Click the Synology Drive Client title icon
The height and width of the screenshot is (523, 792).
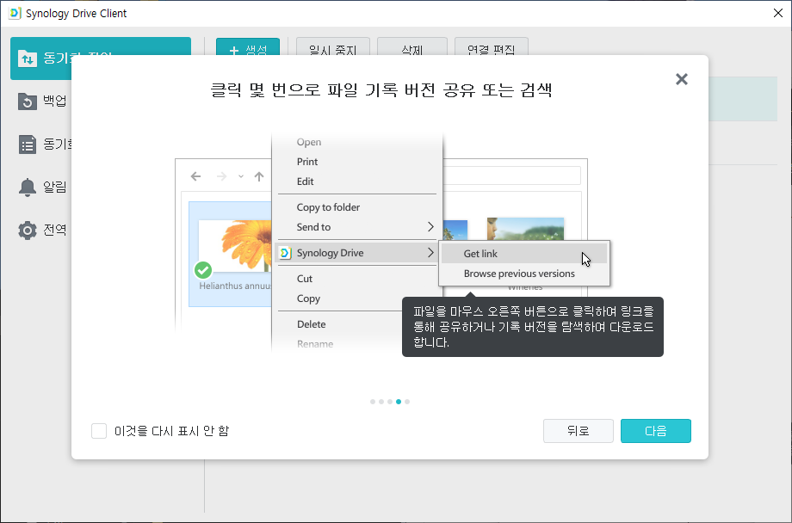click(15, 13)
